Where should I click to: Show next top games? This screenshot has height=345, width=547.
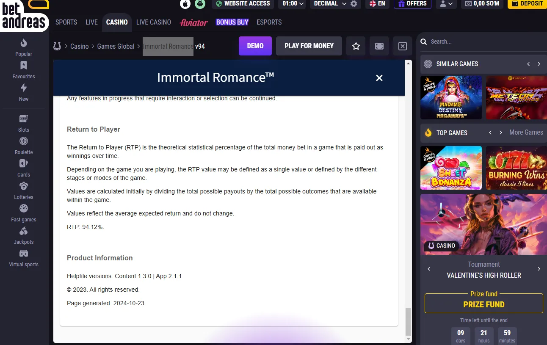pos(501,132)
